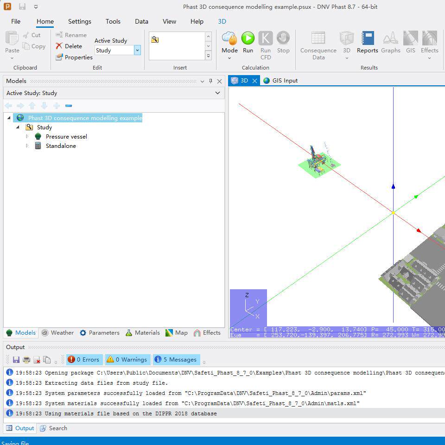Switch to the GIS Input view tab
Image resolution: width=445 pixels, height=445 pixels.
(280, 81)
